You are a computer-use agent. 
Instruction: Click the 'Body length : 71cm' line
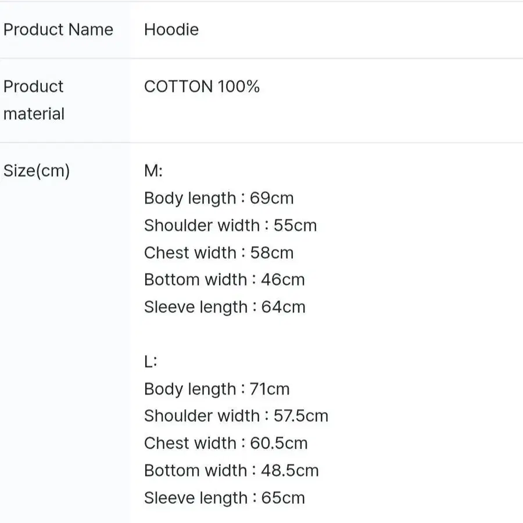(216, 389)
